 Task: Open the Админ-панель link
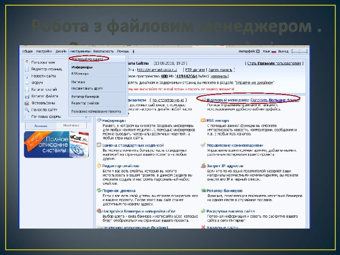[x=221, y=70]
